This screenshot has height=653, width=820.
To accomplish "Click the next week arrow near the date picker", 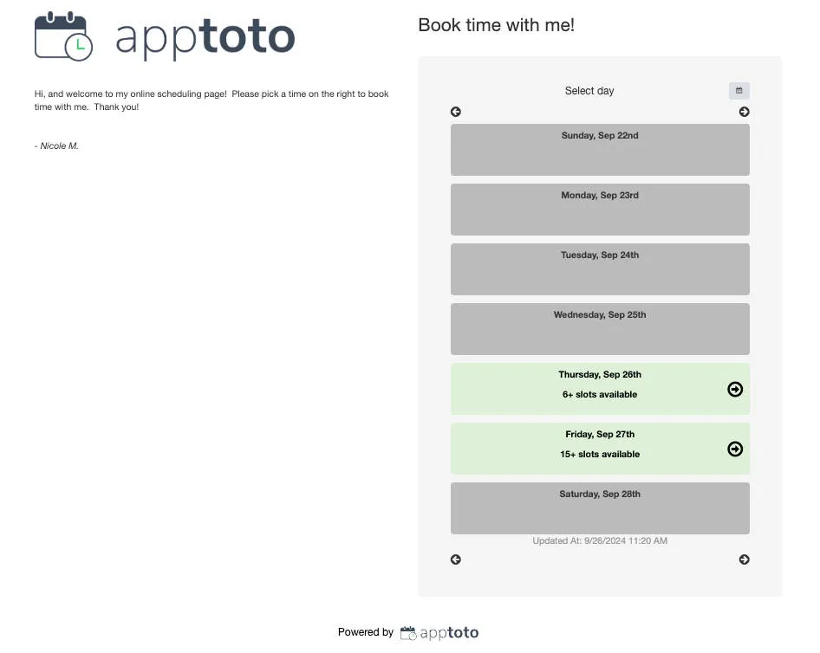I will pos(744,112).
